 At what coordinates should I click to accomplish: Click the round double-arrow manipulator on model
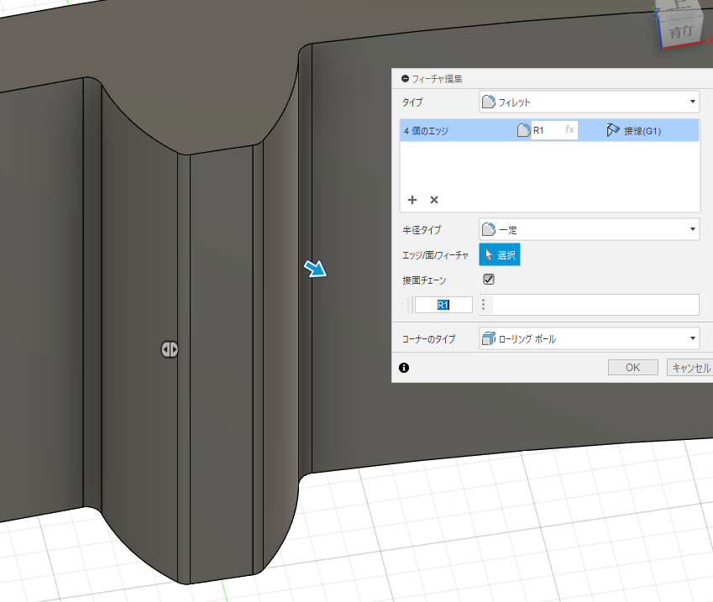pyautogui.click(x=170, y=350)
